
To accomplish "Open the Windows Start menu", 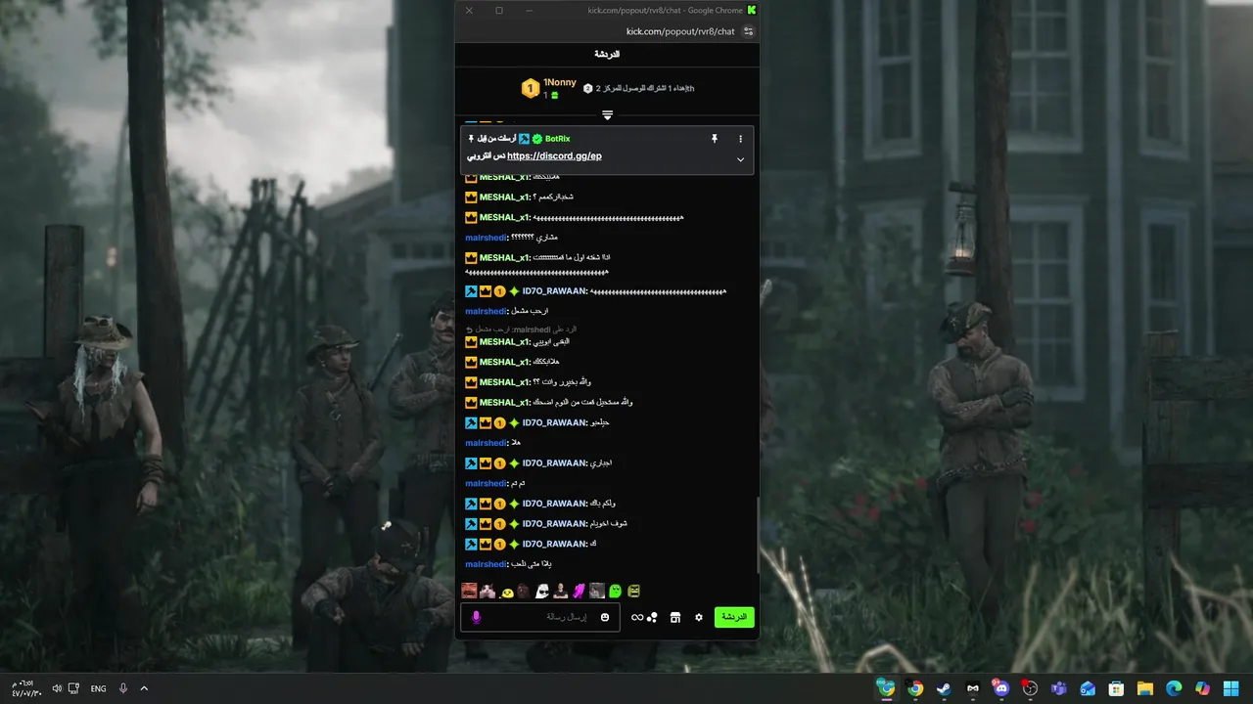I will click(x=1230, y=688).
